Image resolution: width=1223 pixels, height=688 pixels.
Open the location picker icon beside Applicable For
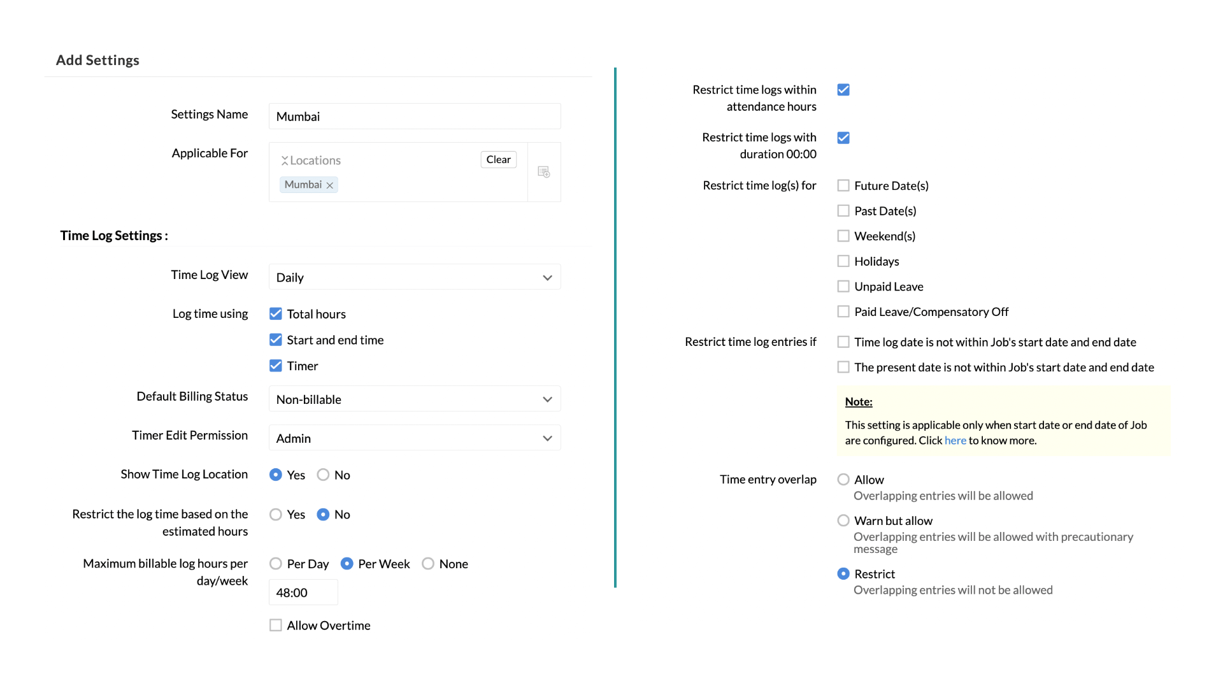click(x=544, y=172)
